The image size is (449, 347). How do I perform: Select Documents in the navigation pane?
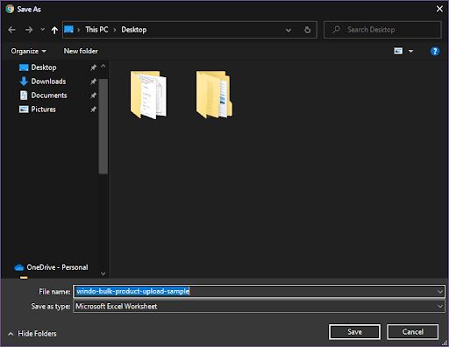pos(49,96)
